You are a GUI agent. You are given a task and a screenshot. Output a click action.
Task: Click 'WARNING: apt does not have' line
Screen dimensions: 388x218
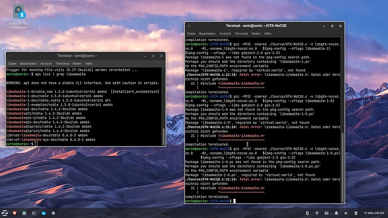tap(83, 83)
